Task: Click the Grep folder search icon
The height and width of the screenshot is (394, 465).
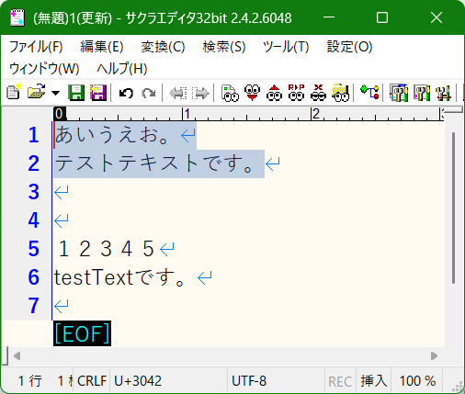Action: pos(340,93)
